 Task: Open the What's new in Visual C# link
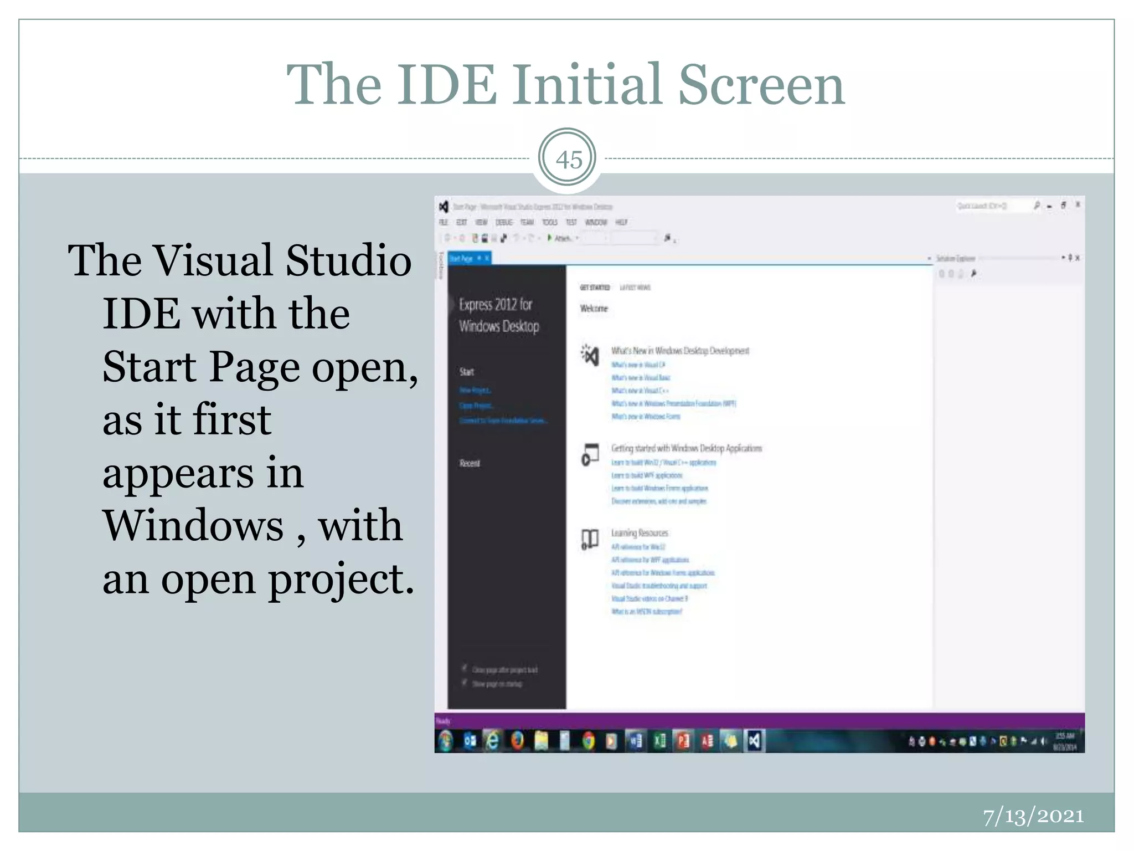coord(638,365)
